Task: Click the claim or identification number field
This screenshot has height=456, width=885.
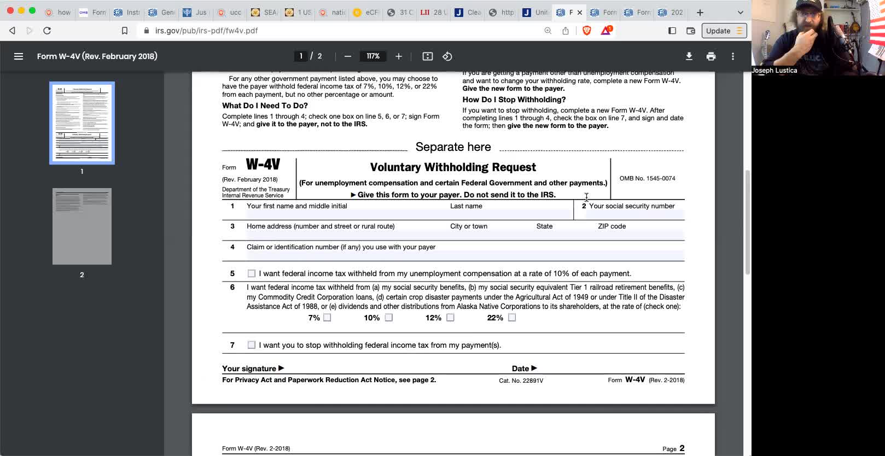Action: 465,255
